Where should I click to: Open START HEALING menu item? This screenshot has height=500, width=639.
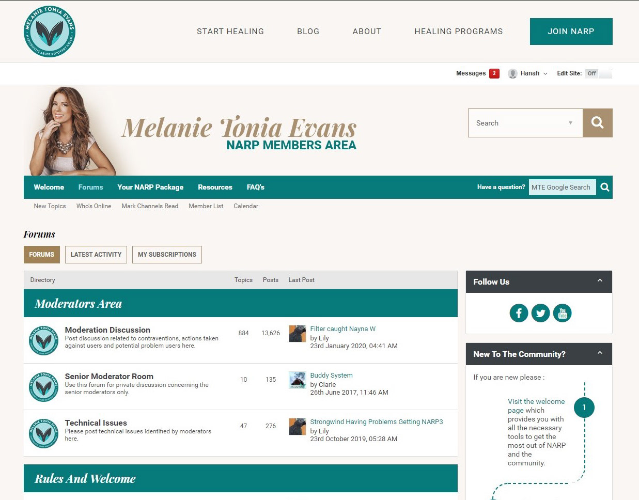(230, 32)
